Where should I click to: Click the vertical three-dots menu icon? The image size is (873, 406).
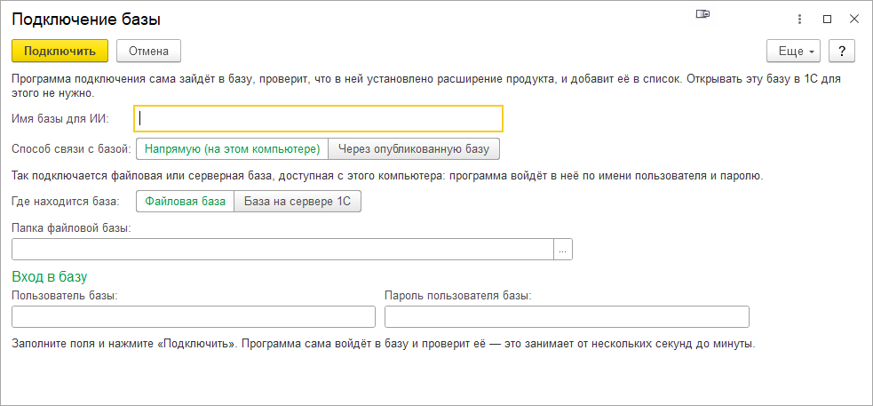(800, 20)
